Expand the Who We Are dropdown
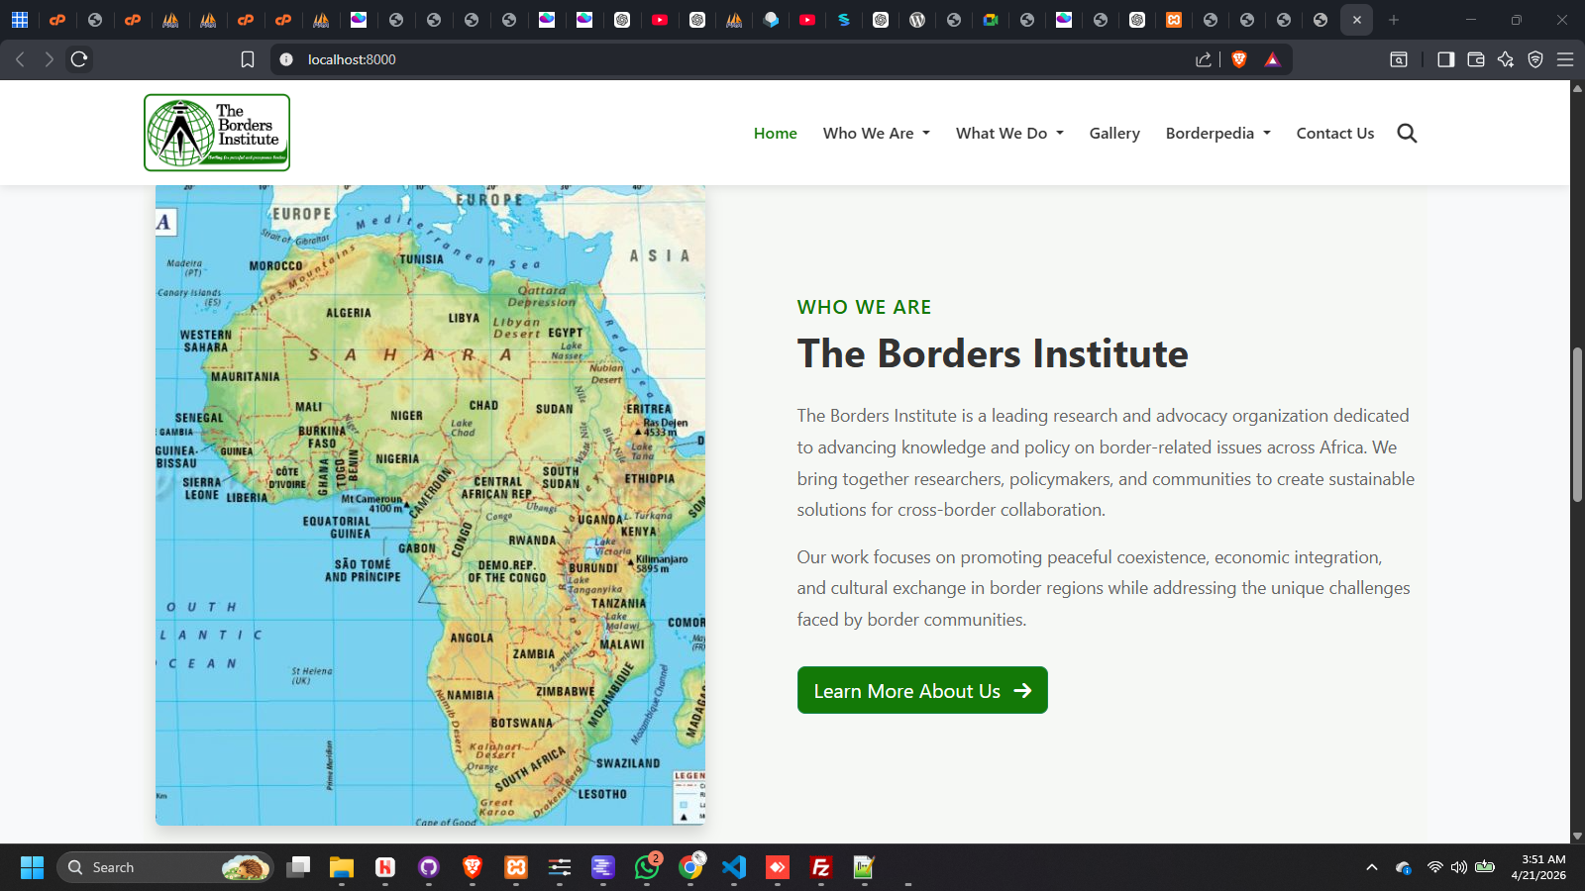1585x891 pixels. coord(876,133)
